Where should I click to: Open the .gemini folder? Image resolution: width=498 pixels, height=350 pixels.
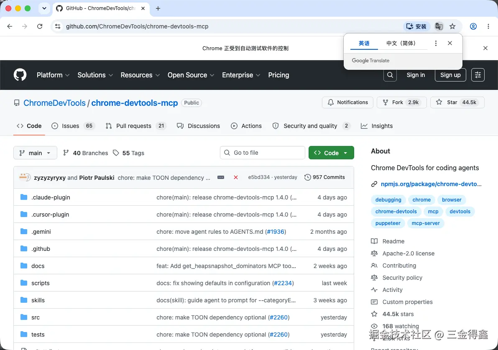click(x=41, y=232)
